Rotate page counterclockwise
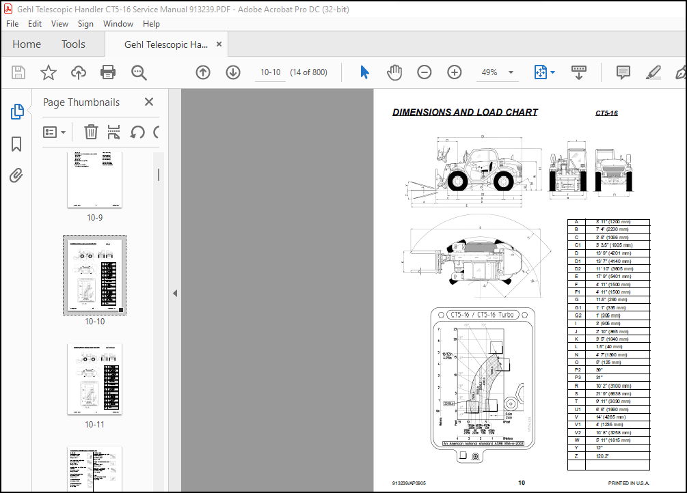The width and height of the screenshot is (687, 493). click(137, 132)
